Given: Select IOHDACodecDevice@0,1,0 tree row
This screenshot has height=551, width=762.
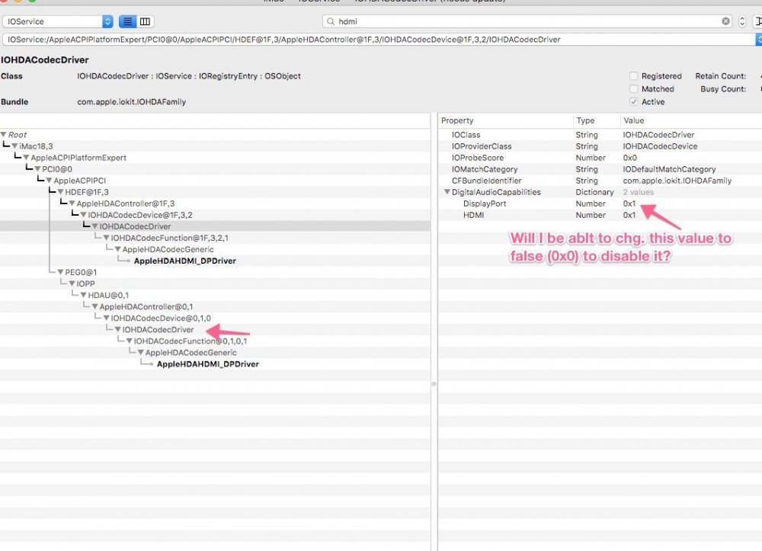Looking at the screenshot, I should click(x=161, y=319).
